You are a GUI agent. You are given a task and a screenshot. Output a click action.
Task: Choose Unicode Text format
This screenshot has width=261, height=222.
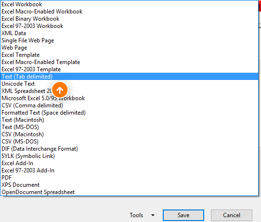pyautogui.click(x=129, y=84)
